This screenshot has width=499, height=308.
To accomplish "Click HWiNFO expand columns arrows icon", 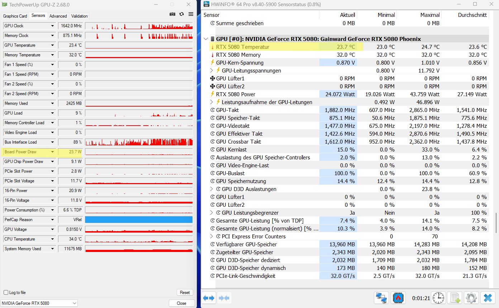I will [209, 298].
